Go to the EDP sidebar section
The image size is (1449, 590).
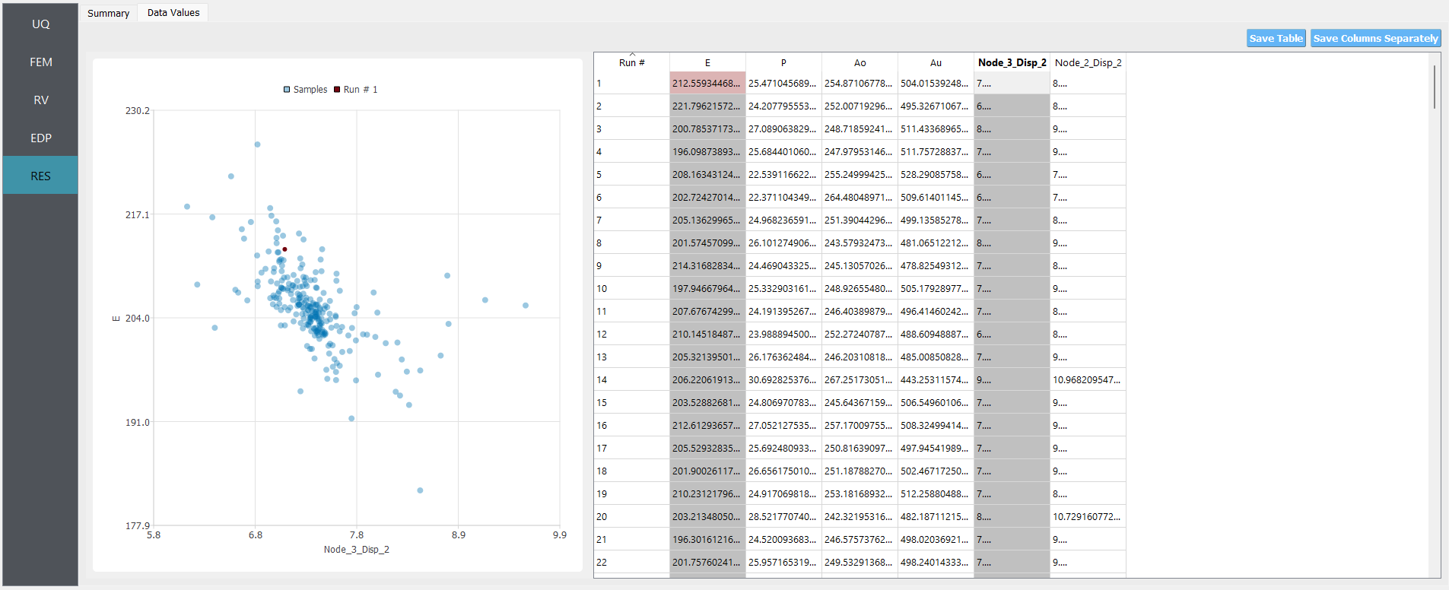[x=40, y=138]
